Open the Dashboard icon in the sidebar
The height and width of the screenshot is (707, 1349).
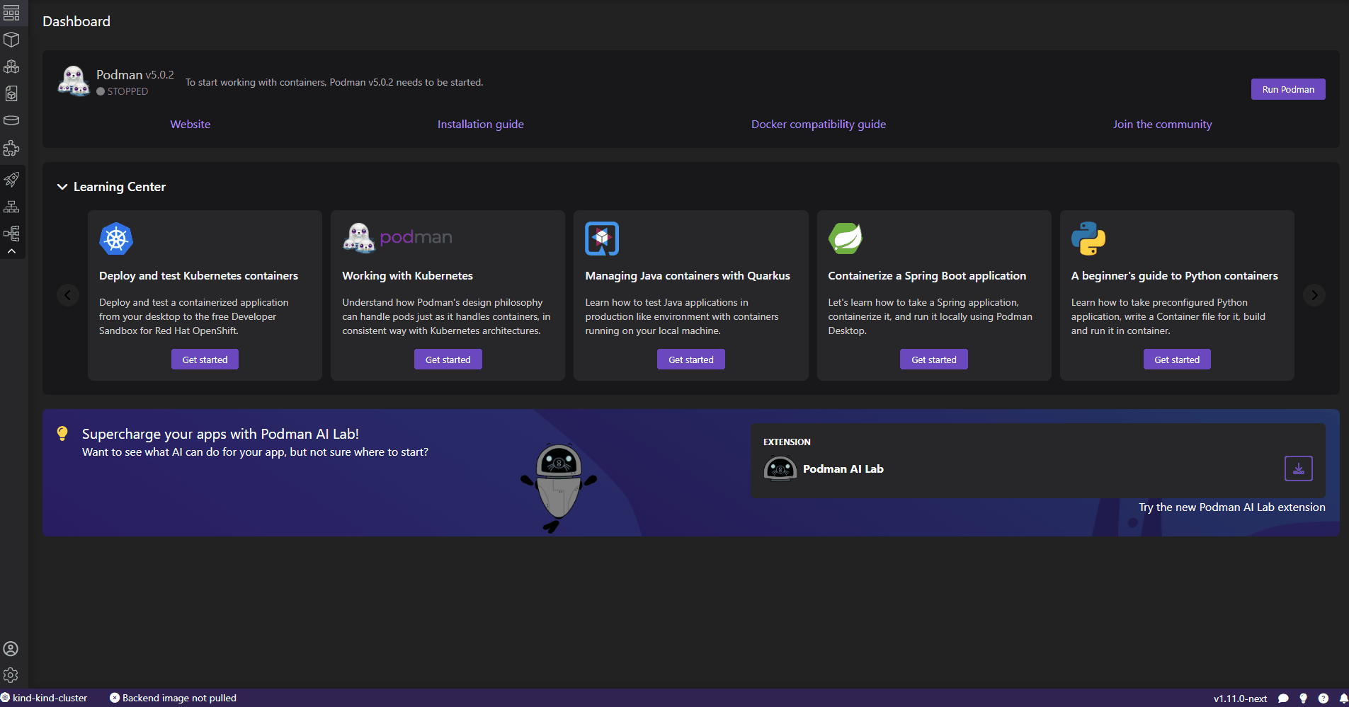click(x=11, y=13)
